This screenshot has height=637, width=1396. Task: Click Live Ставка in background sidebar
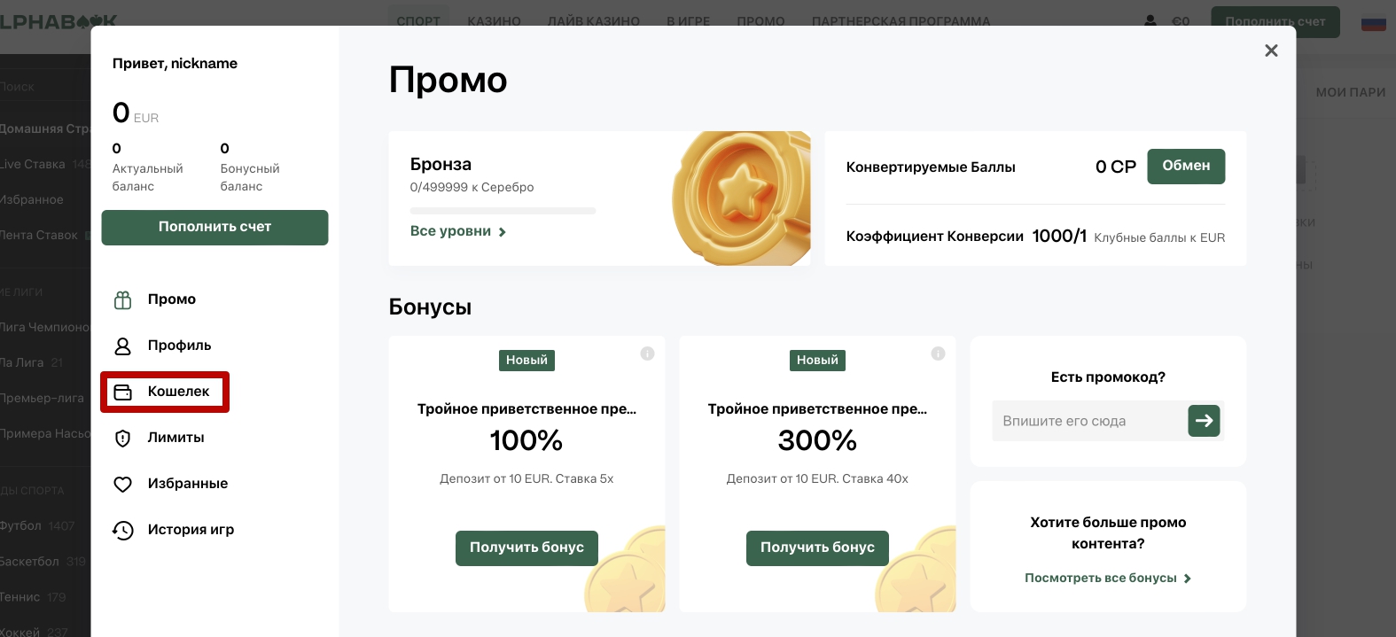pos(33,164)
